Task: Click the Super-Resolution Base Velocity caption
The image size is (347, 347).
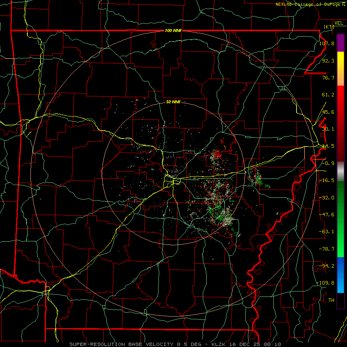Action: click(x=175, y=344)
